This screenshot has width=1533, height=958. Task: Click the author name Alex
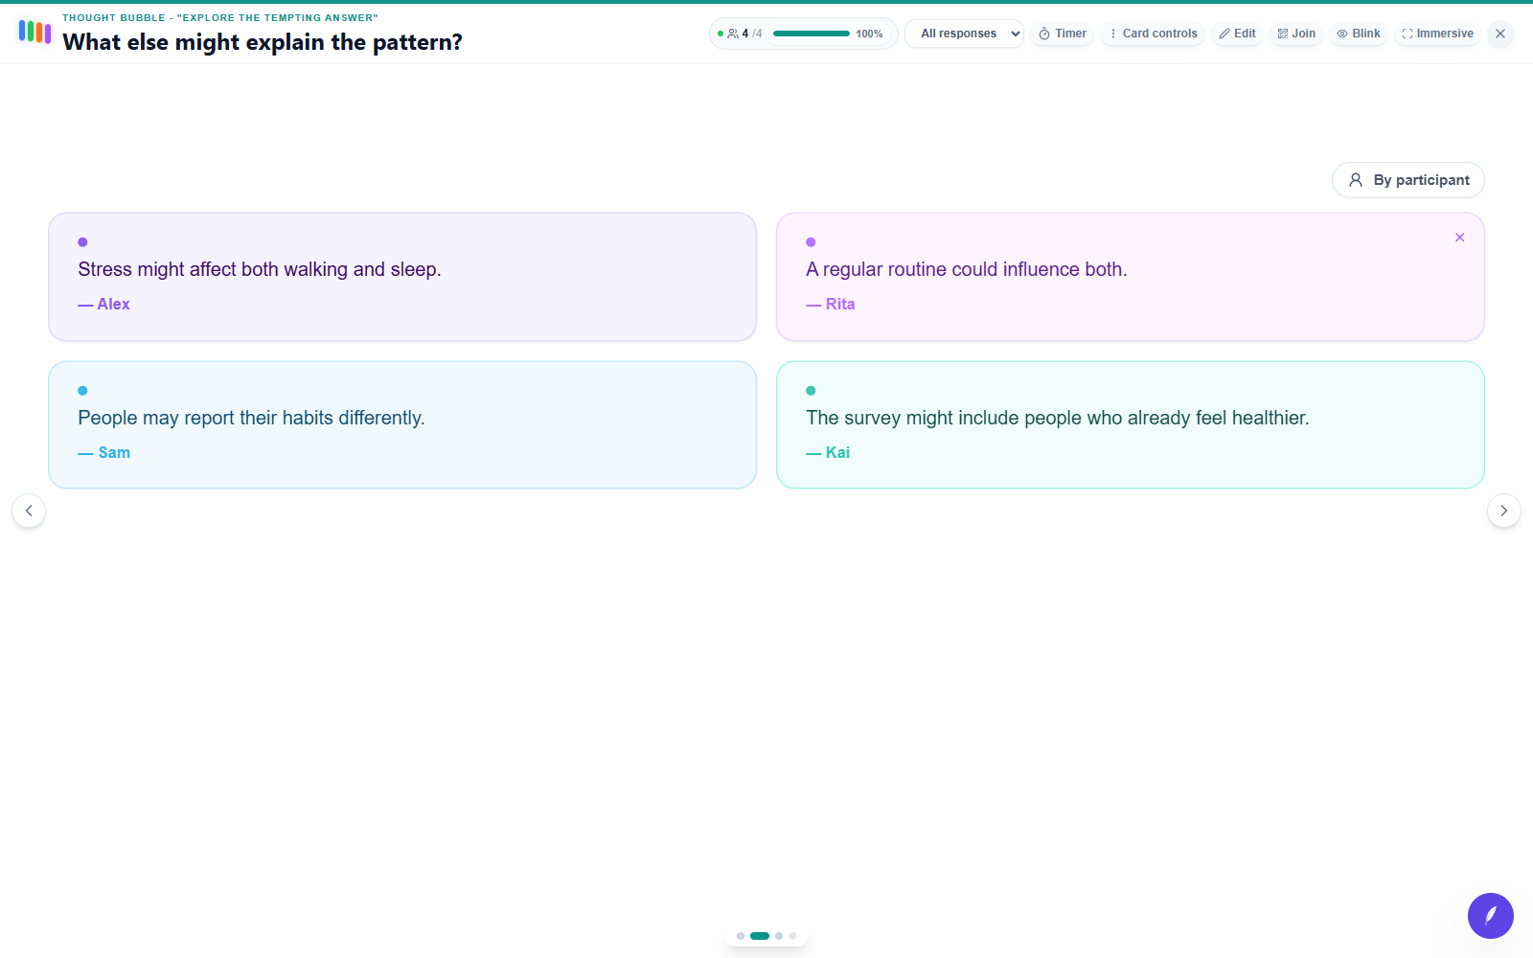(x=113, y=304)
